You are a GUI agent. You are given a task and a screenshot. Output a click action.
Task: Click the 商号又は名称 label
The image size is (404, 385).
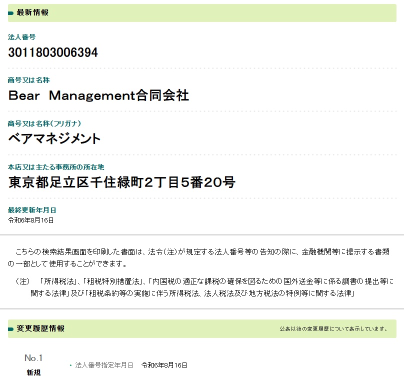click(x=29, y=80)
